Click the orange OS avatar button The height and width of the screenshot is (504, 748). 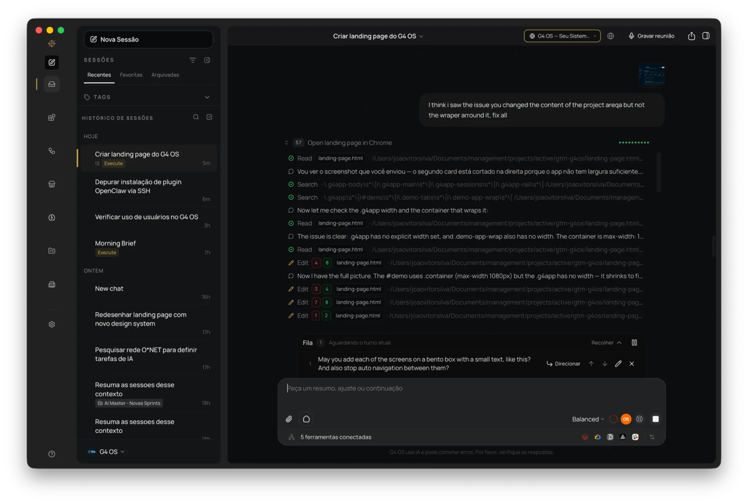click(x=626, y=419)
